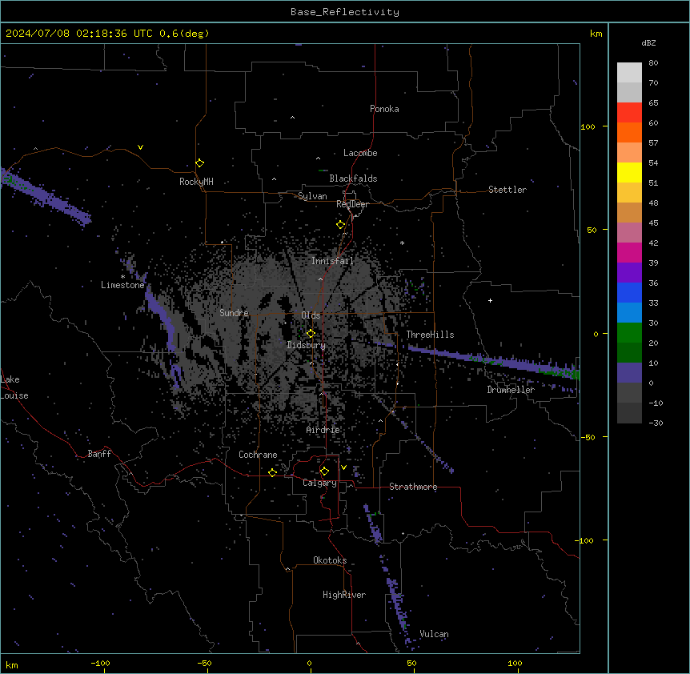Click the yellow diamond marker above RockyMH
Screen dimensions: 690x674
(x=200, y=162)
